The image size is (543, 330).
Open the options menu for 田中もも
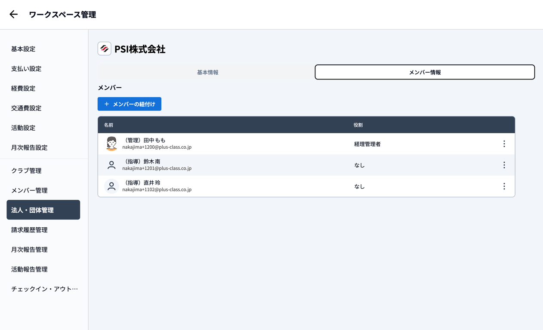504,144
